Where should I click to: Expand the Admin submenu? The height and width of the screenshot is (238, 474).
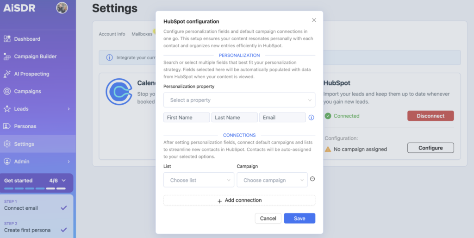(69, 162)
